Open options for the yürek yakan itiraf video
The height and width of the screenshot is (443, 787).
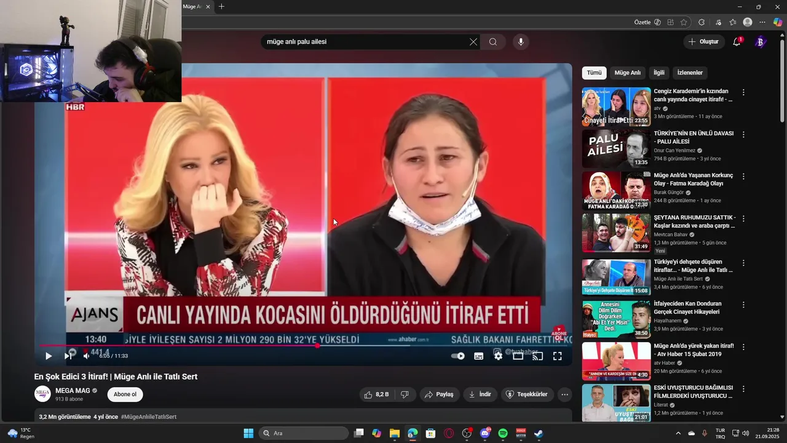pos(743,346)
